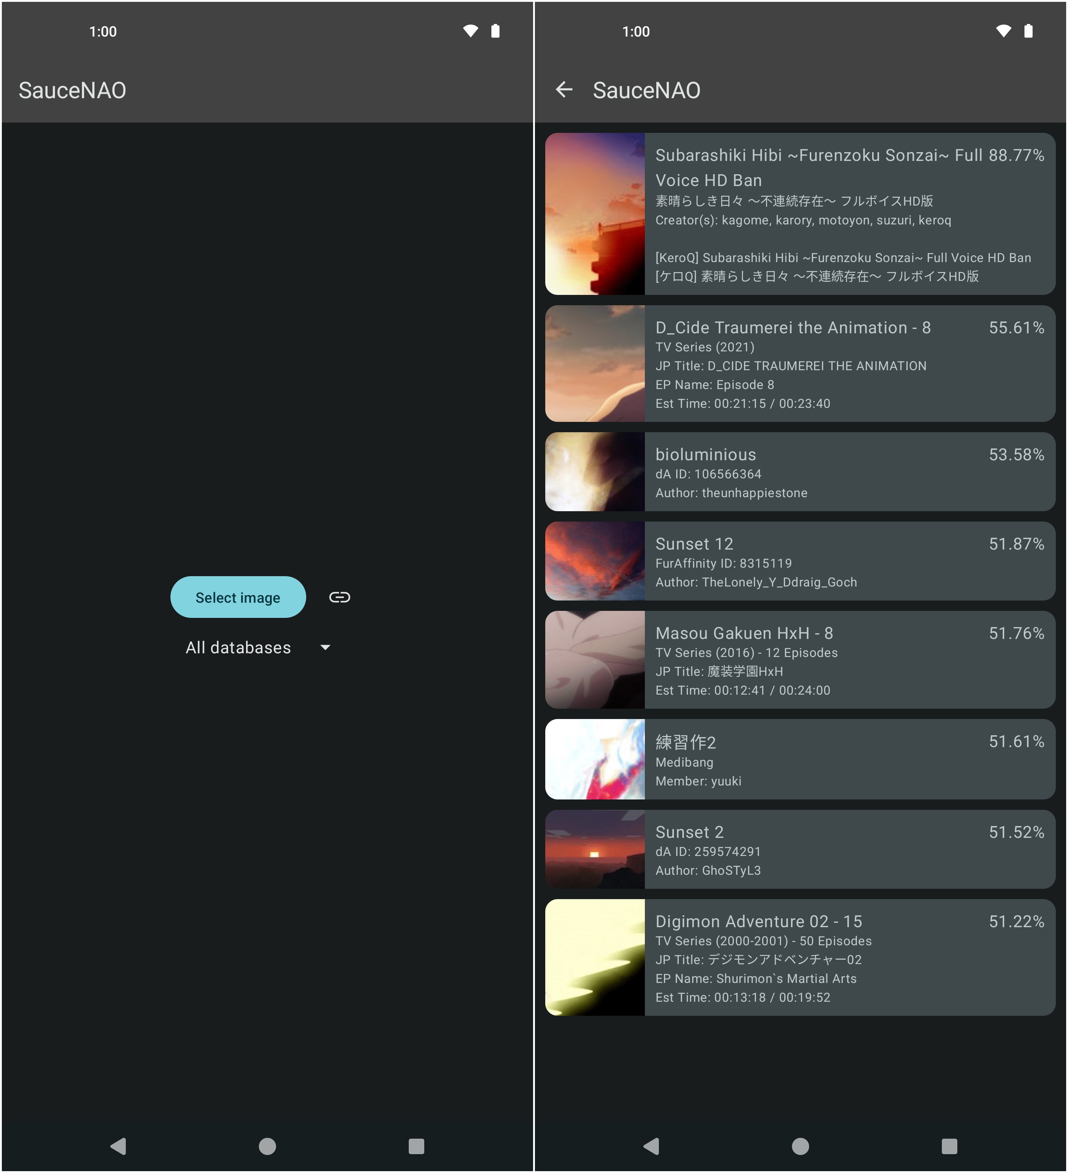Tap the thumbnail of the Sunset 12 result

click(x=594, y=560)
